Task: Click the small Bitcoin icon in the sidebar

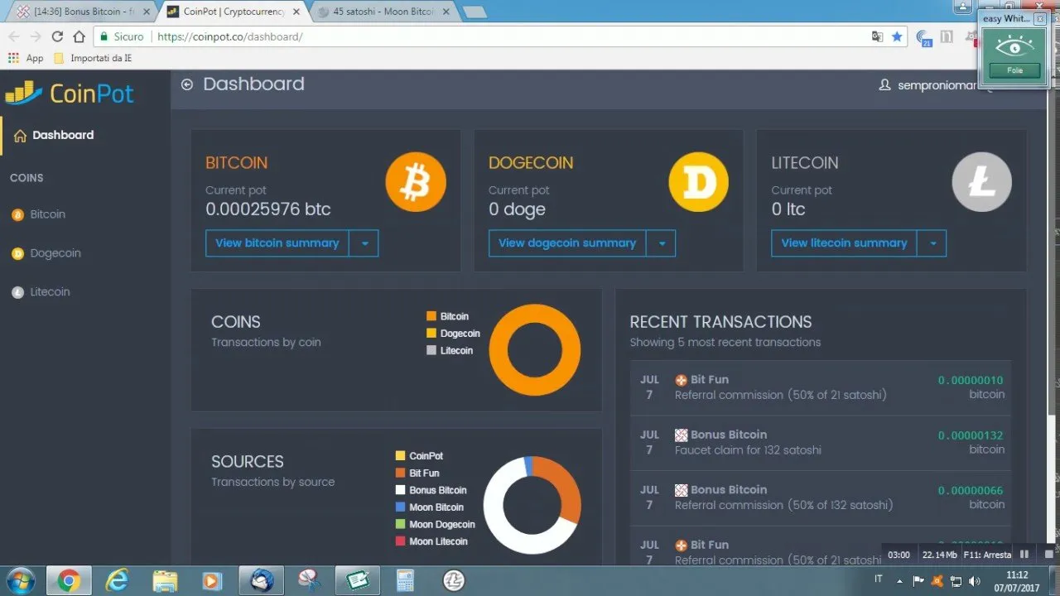Action: [17, 215]
